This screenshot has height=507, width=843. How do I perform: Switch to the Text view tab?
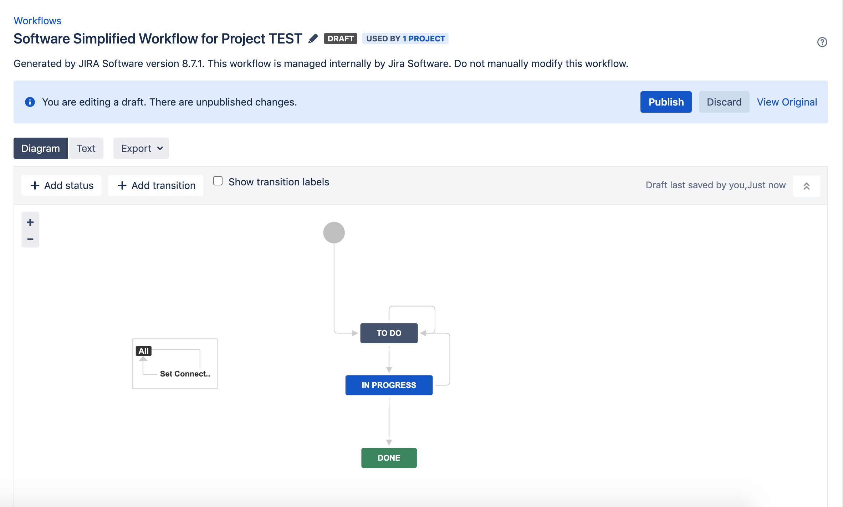(x=86, y=148)
